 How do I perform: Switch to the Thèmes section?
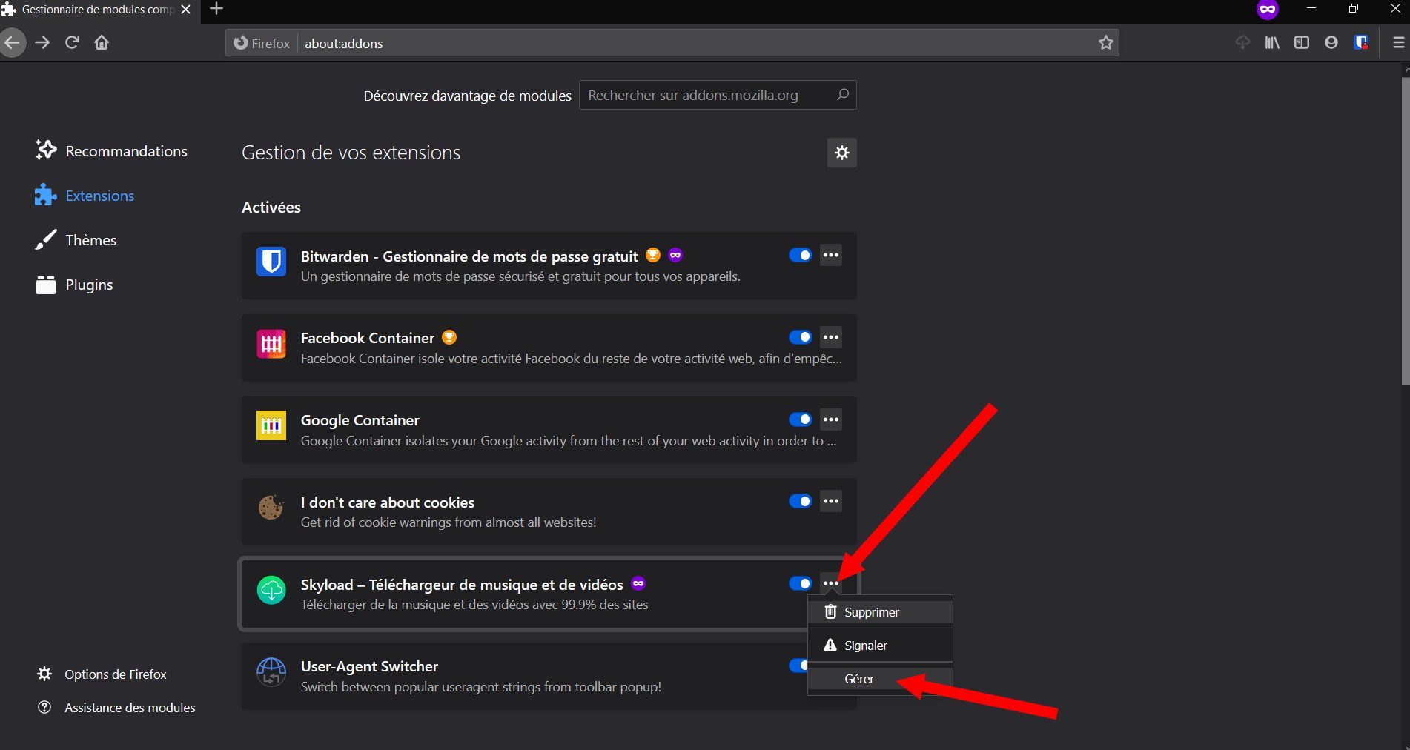[76, 240]
